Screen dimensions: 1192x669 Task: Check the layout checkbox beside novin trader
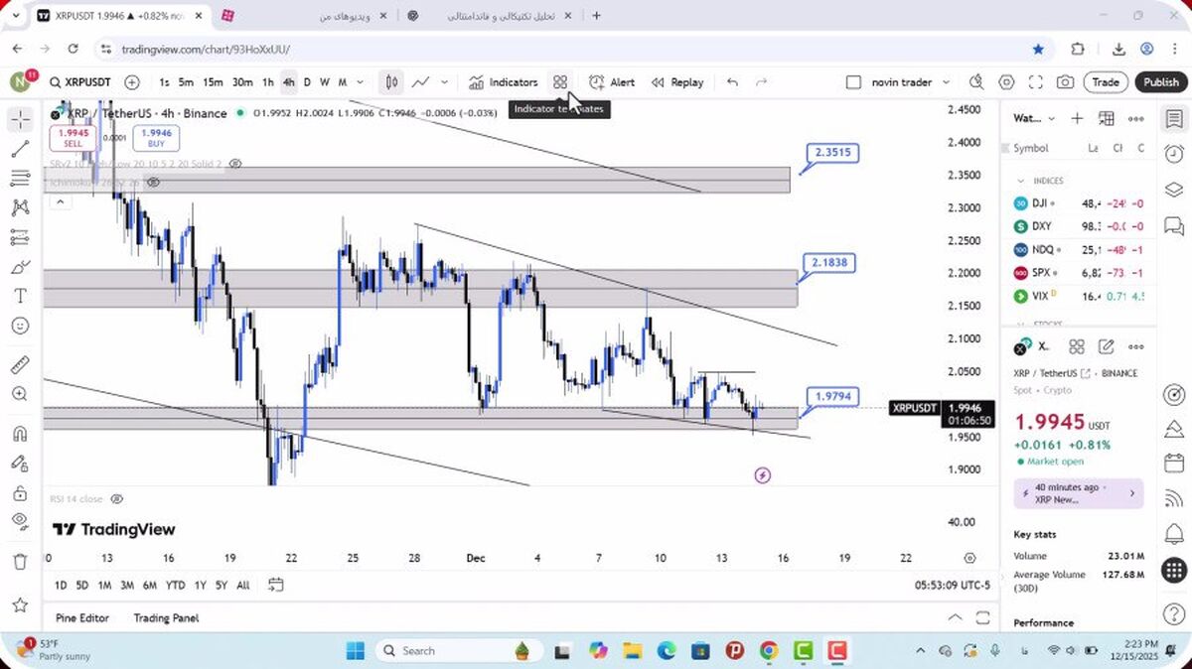[x=853, y=82]
